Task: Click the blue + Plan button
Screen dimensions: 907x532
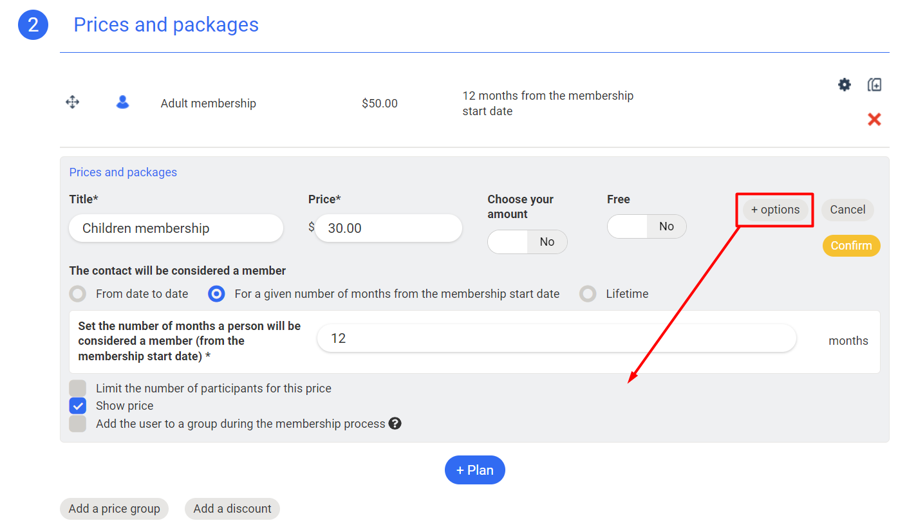Action: tap(474, 470)
